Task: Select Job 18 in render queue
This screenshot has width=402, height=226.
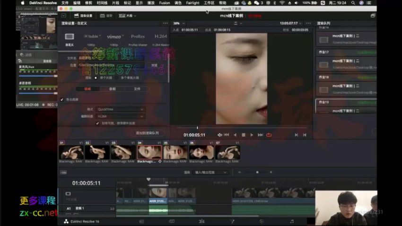Action: pos(346,86)
